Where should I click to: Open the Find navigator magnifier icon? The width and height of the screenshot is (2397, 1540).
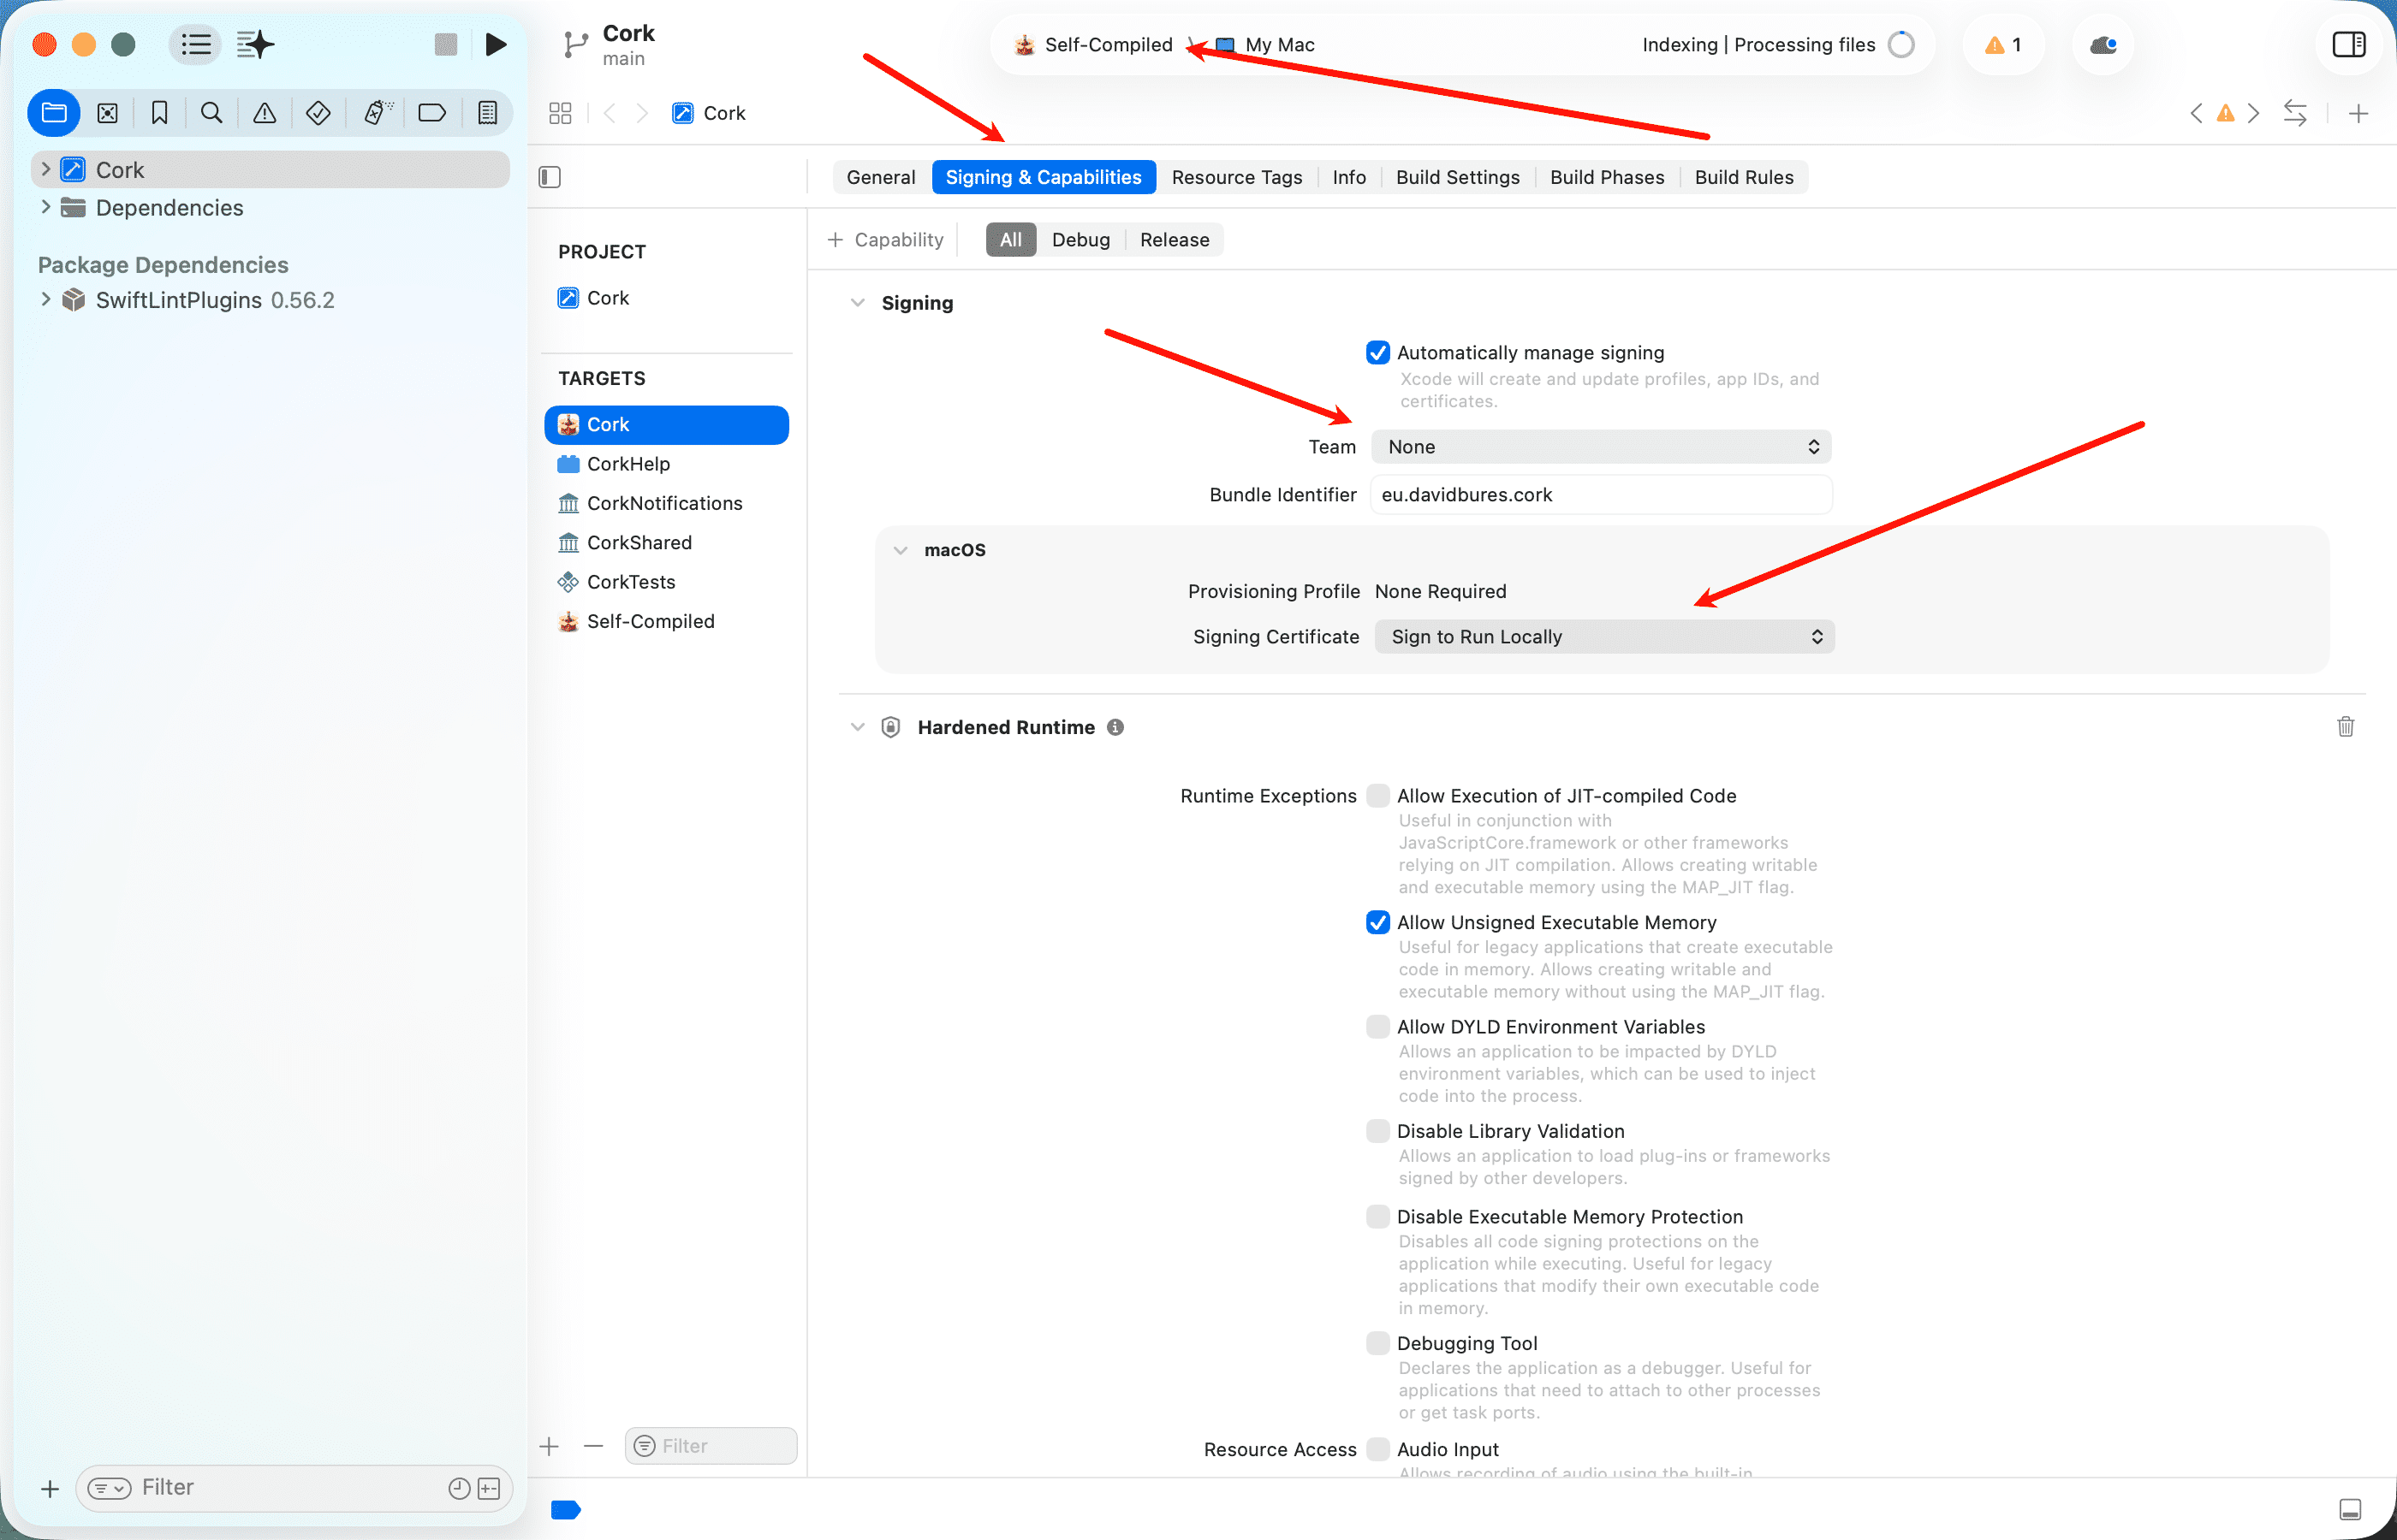click(211, 113)
